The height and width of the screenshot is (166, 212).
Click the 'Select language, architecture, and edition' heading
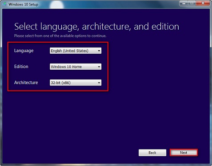96,27
